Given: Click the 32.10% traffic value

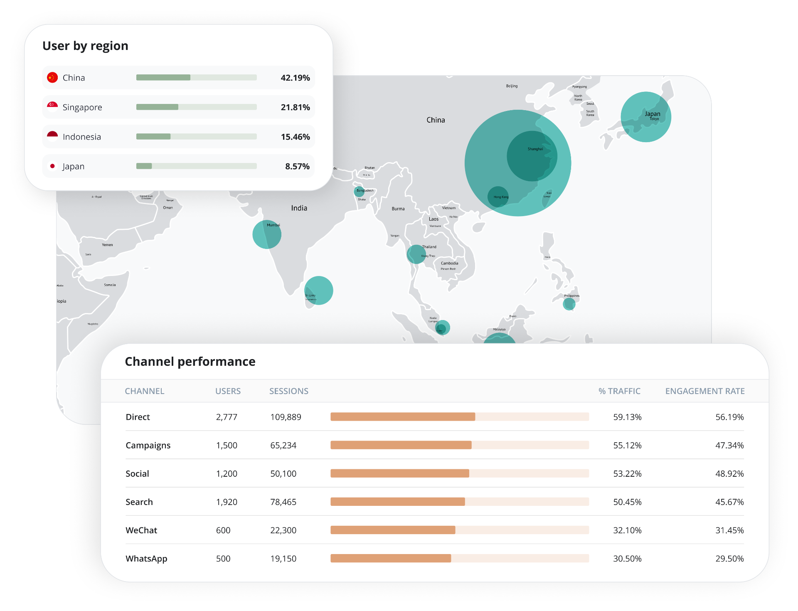Looking at the screenshot, I should (x=627, y=530).
